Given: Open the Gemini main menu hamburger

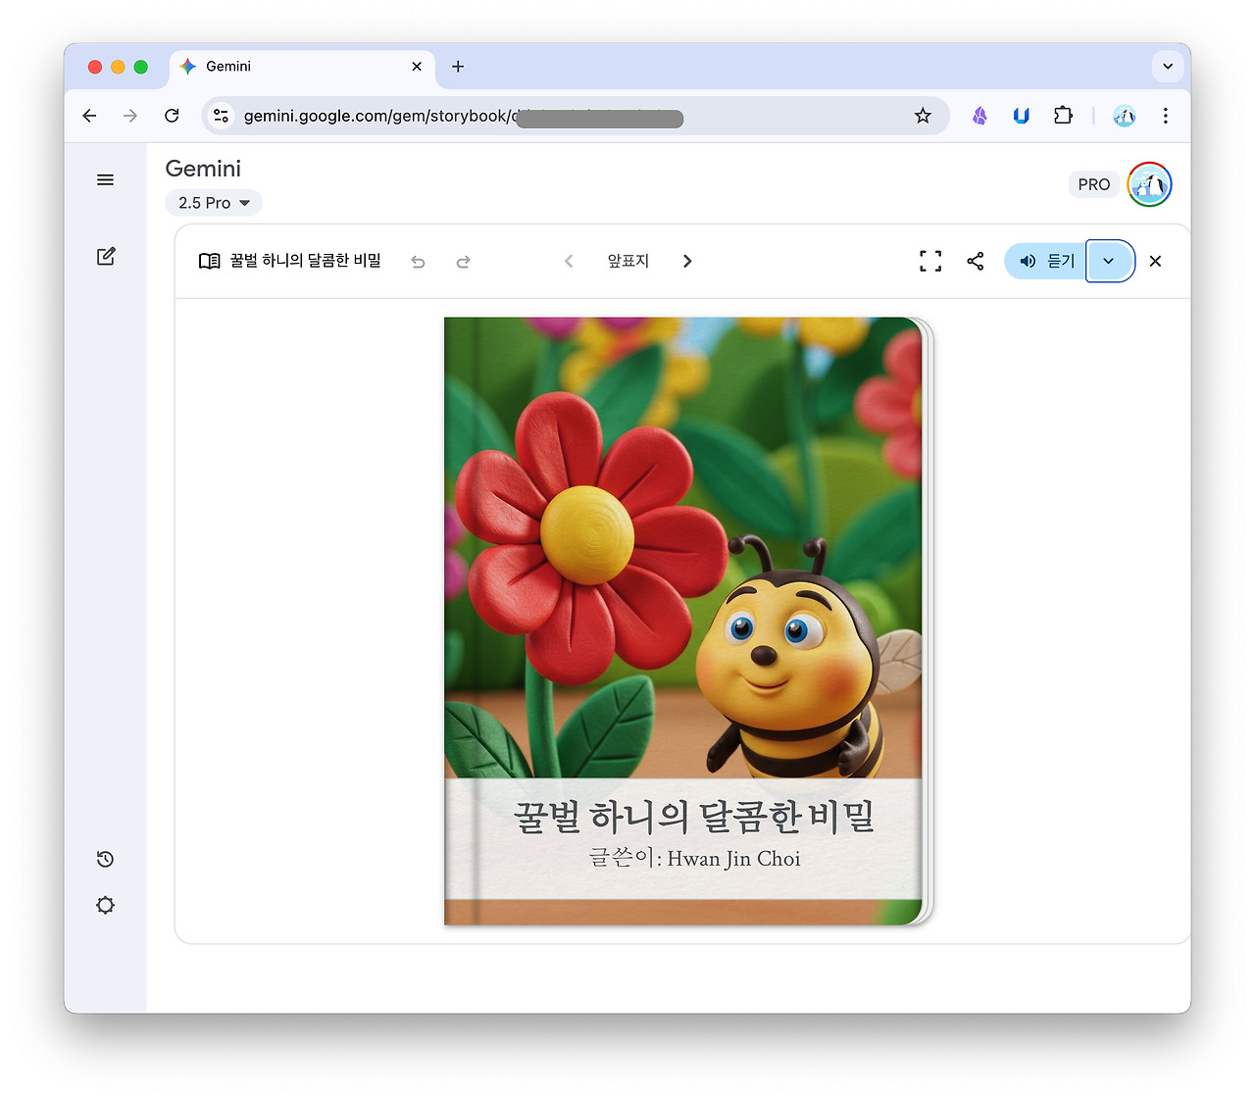Looking at the screenshot, I should pos(105,180).
